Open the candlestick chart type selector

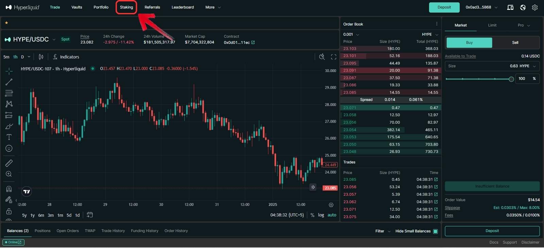[41, 57]
